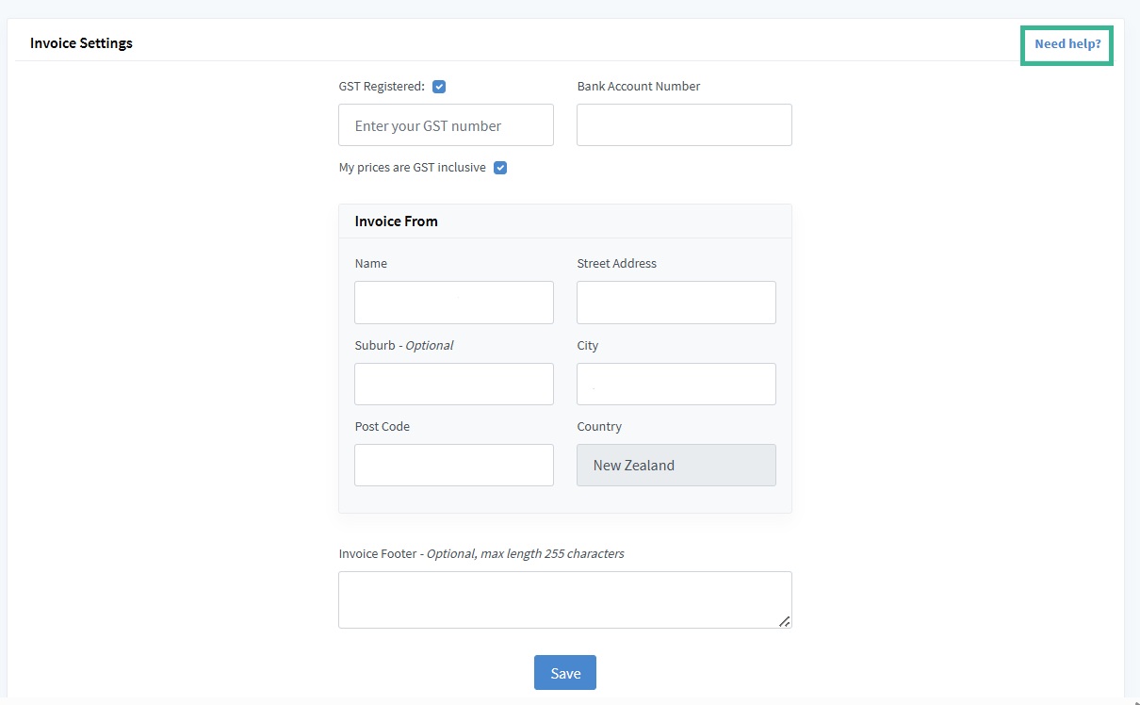Click the Name input under Invoice From

point(454,303)
